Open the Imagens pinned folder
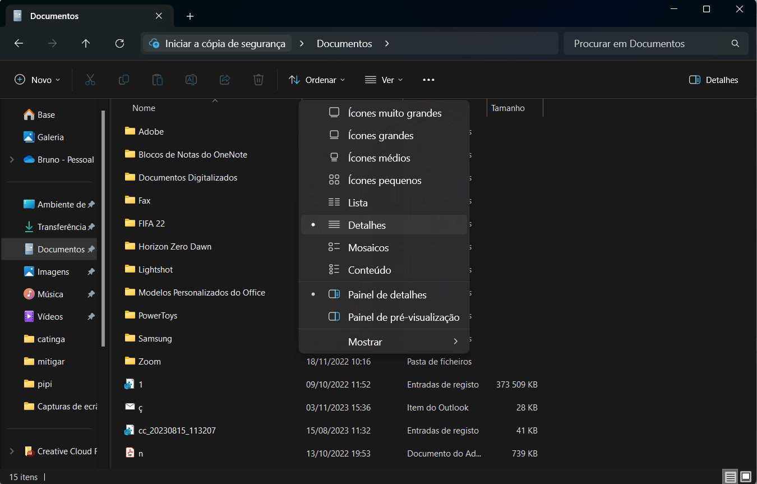This screenshot has height=484, width=757. (x=52, y=271)
